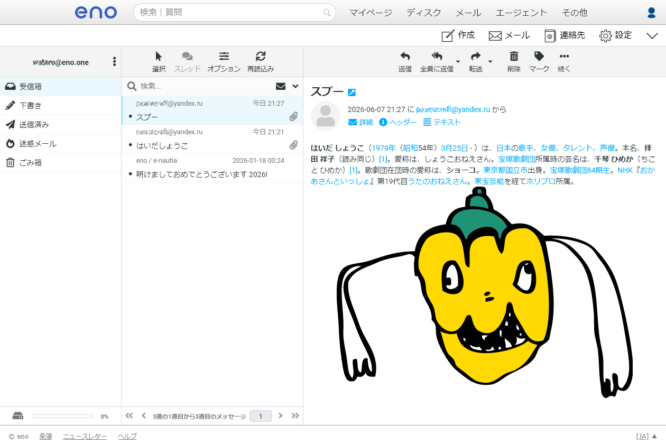
Task: Open 条項 terms link
Action: (x=45, y=436)
